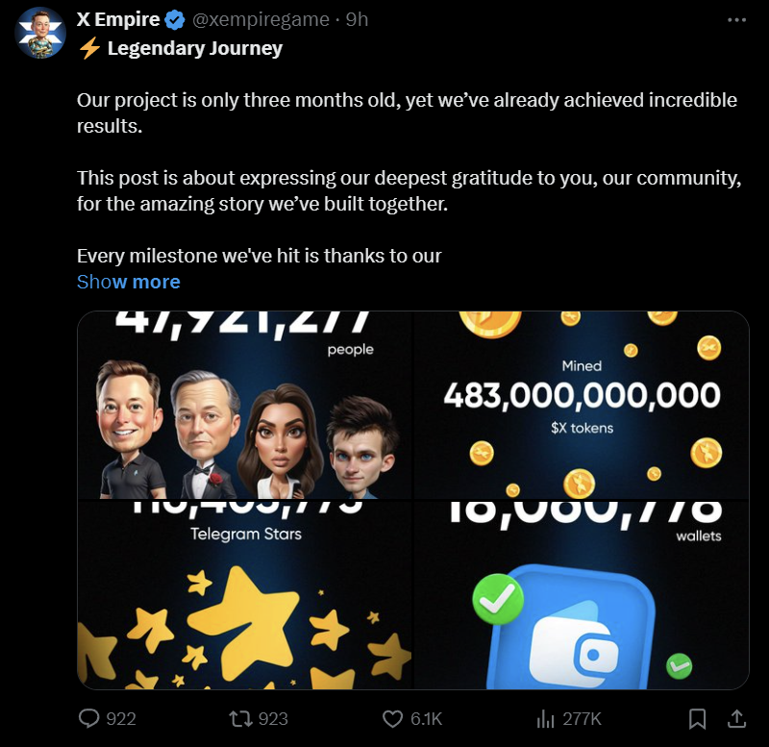The width and height of the screenshot is (769, 747).
Task: Click the share upload icon
Action: point(736,718)
